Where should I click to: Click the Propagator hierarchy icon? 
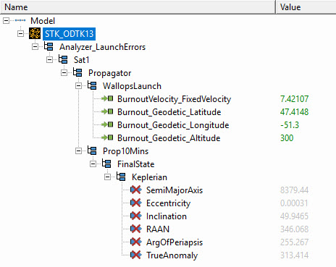(x=77, y=72)
